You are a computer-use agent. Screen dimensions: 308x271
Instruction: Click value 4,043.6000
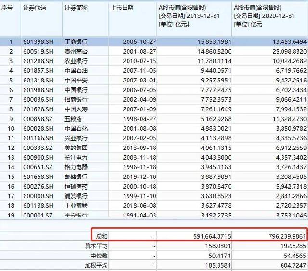216,158
